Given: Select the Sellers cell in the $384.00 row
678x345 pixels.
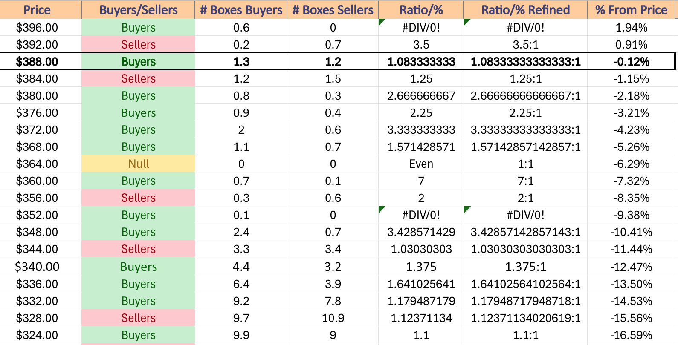Looking at the screenshot, I should pyautogui.click(x=138, y=79).
